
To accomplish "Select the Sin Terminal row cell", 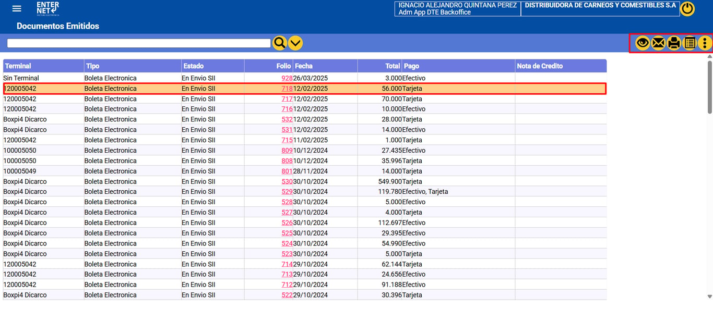I will pyautogui.click(x=44, y=78).
